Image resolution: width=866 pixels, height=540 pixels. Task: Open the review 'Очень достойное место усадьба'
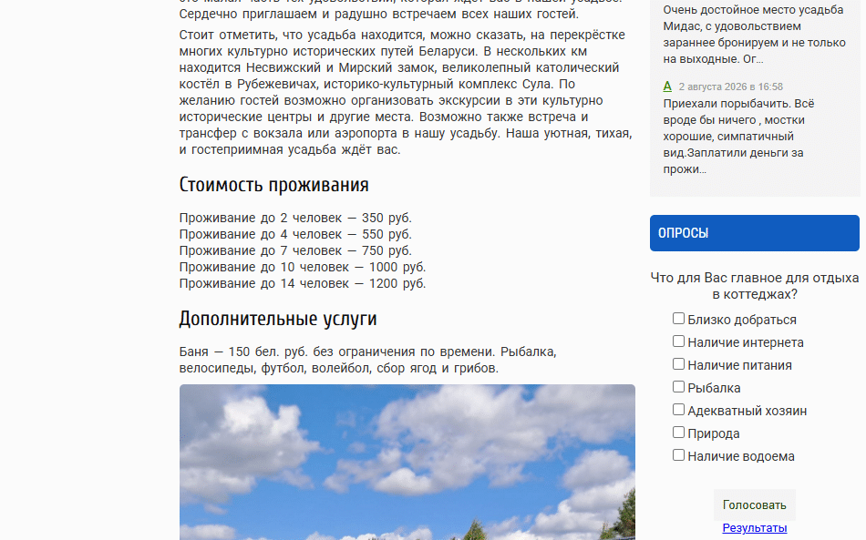point(755,35)
